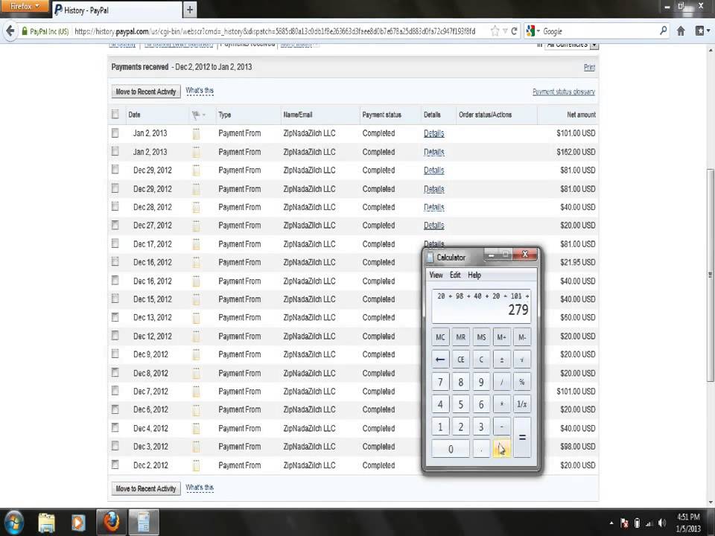The height and width of the screenshot is (536, 715).
Task: Click note icon on Dec 15, 2012 row
Action: [196, 299]
